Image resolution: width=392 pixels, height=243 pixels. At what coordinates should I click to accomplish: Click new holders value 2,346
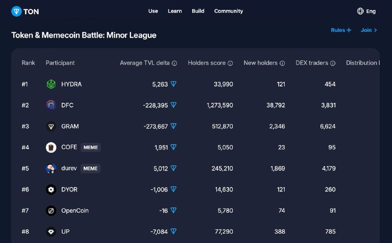point(277,126)
